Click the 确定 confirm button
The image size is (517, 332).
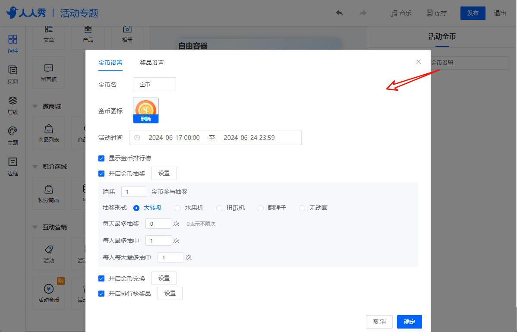click(410, 322)
